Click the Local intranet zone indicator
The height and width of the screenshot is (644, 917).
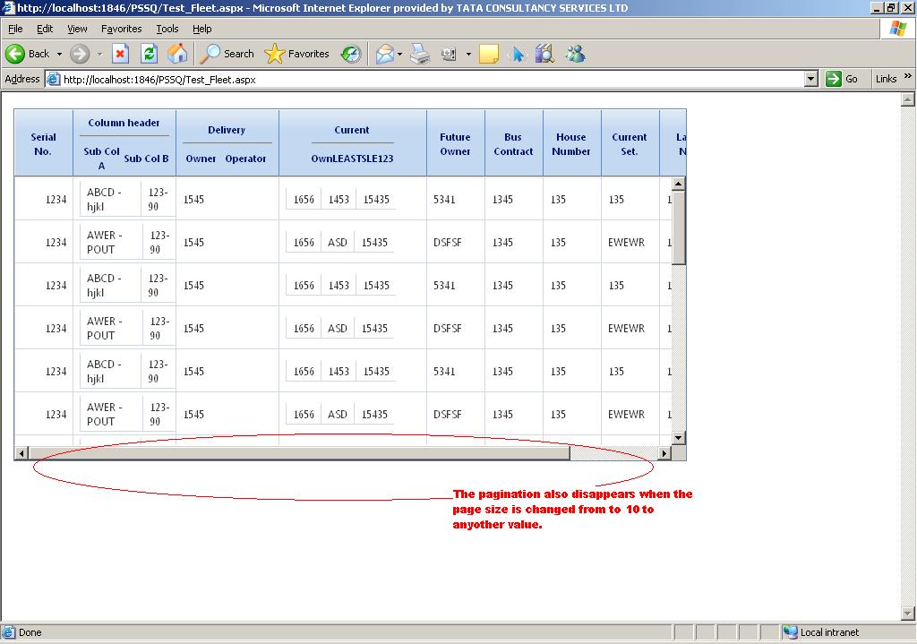pyautogui.click(x=822, y=632)
